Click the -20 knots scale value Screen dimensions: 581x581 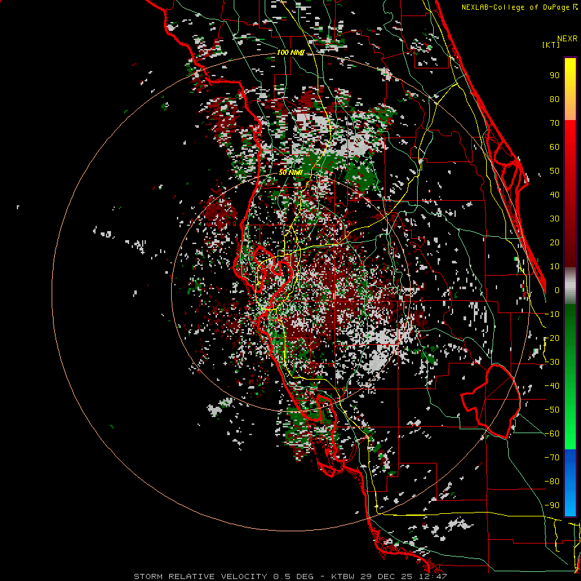(552, 338)
